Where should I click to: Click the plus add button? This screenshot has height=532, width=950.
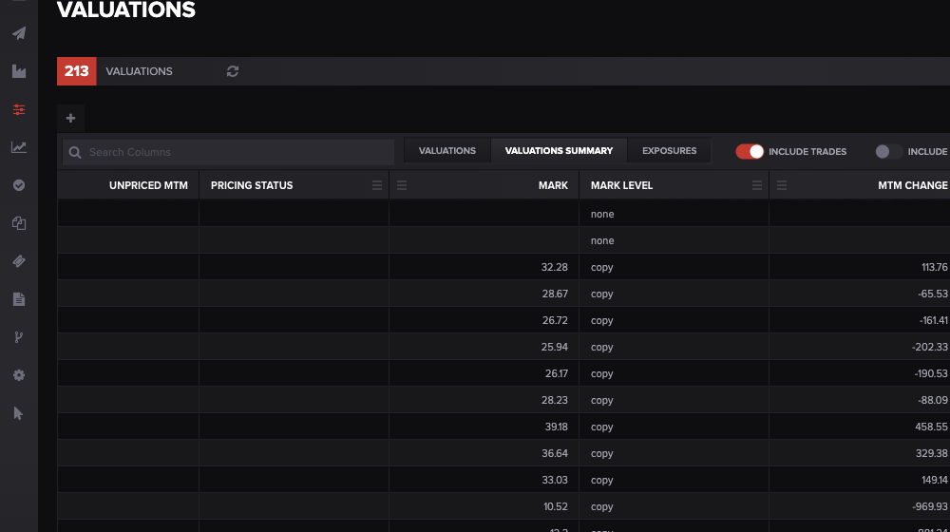click(x=71, y=118)
